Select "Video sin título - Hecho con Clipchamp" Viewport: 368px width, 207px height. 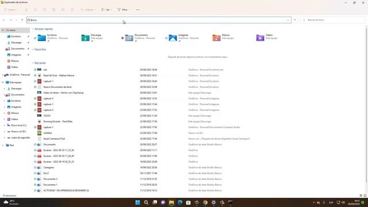click(x=63, y=93)
